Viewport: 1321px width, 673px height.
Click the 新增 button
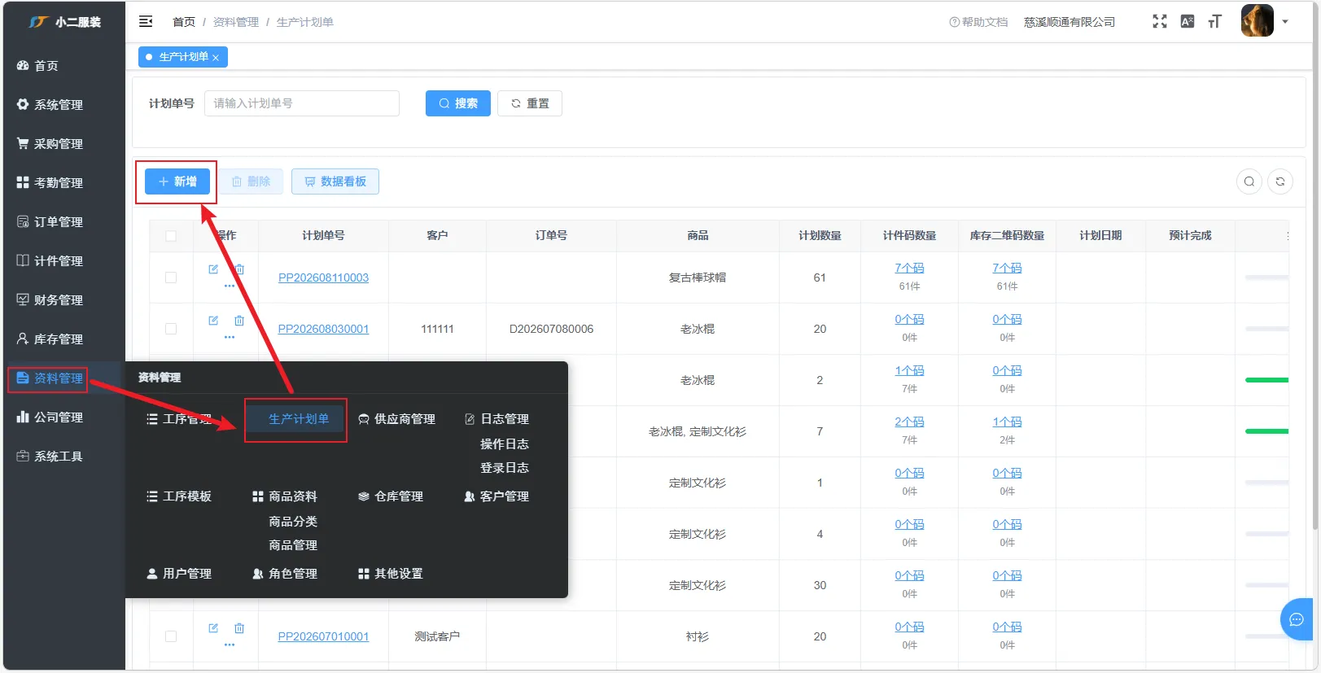pos(177,181)
